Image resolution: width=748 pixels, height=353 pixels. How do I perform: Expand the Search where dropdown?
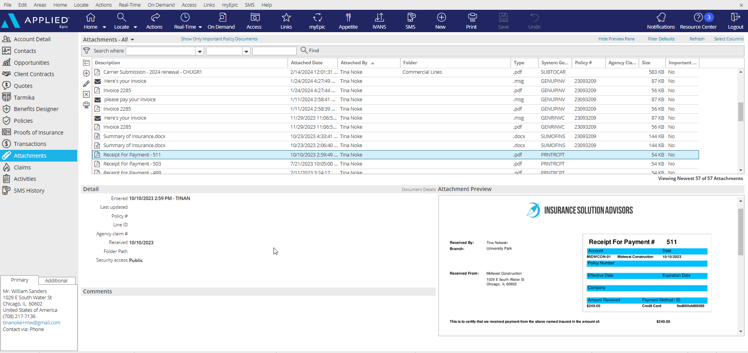200,51
